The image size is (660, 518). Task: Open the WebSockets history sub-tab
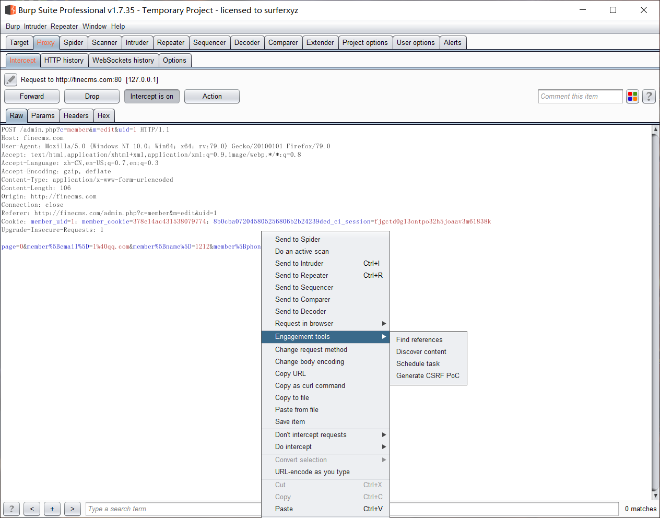123,61
